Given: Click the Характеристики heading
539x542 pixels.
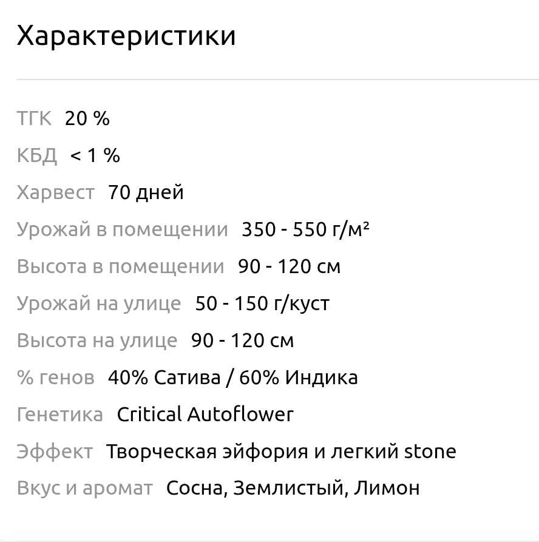Looking at the screenshot, I should [x=126, y=36].
